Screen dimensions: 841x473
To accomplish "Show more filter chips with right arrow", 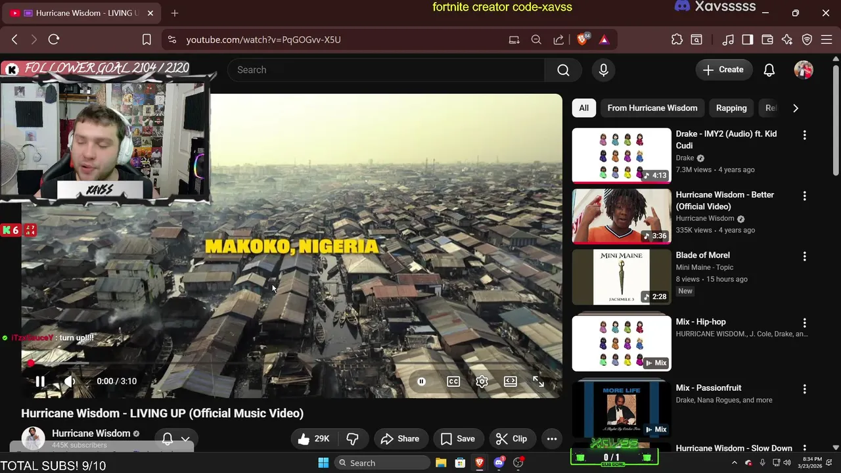I will [796, 108].
